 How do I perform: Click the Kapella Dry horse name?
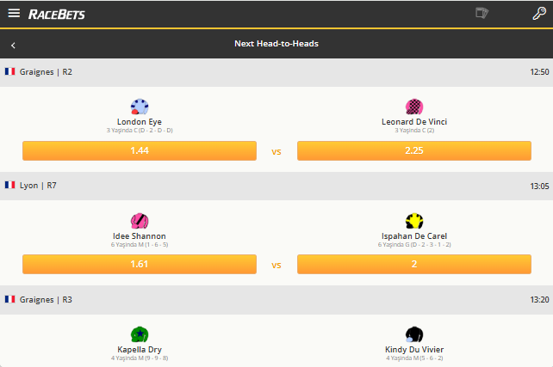click(x=140, y=349)
